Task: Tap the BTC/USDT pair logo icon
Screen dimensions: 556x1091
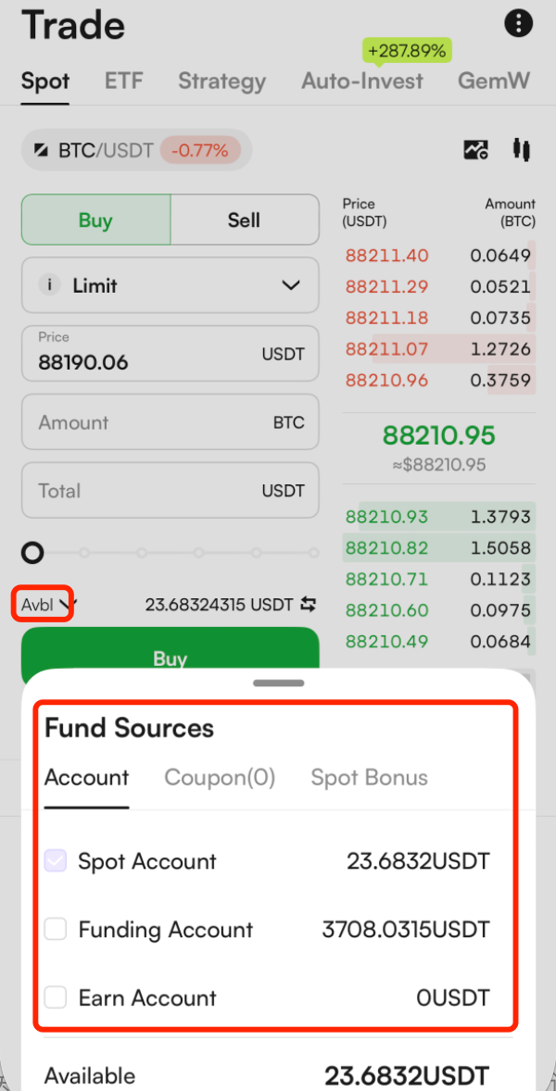Action: point(42,150)
